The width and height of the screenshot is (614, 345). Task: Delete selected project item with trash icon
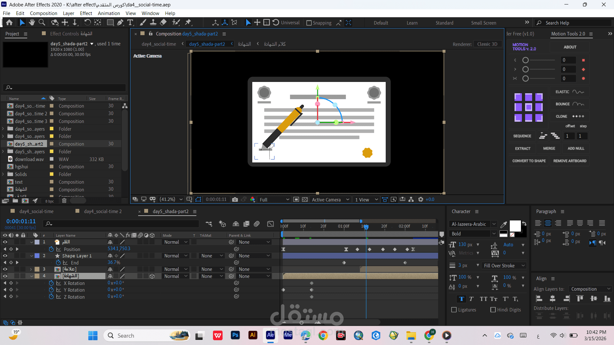pos(64,201)
